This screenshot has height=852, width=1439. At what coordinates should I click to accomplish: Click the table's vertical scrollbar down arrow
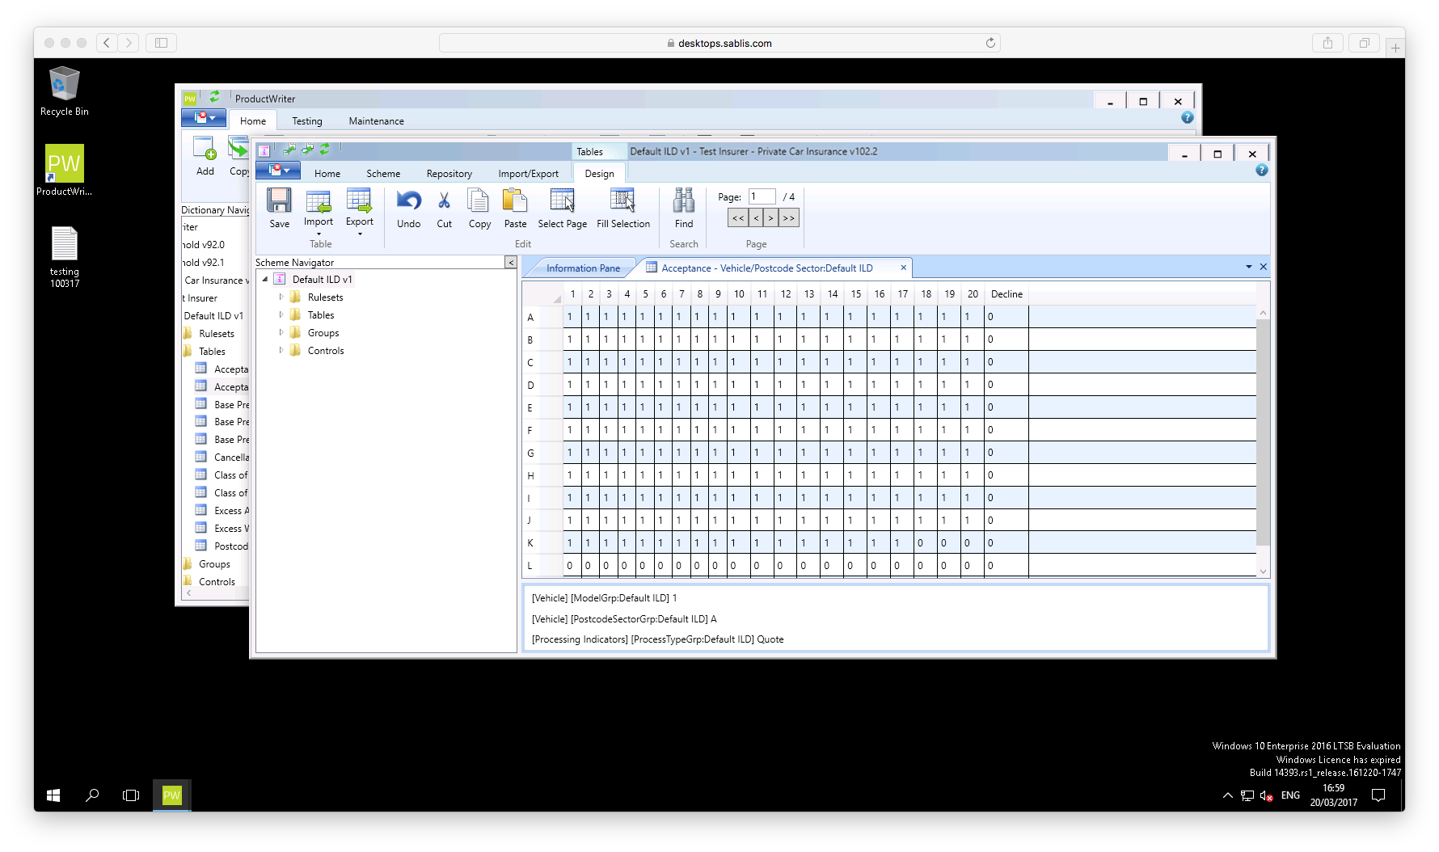pyautogui.click(x=1263, y=571)
